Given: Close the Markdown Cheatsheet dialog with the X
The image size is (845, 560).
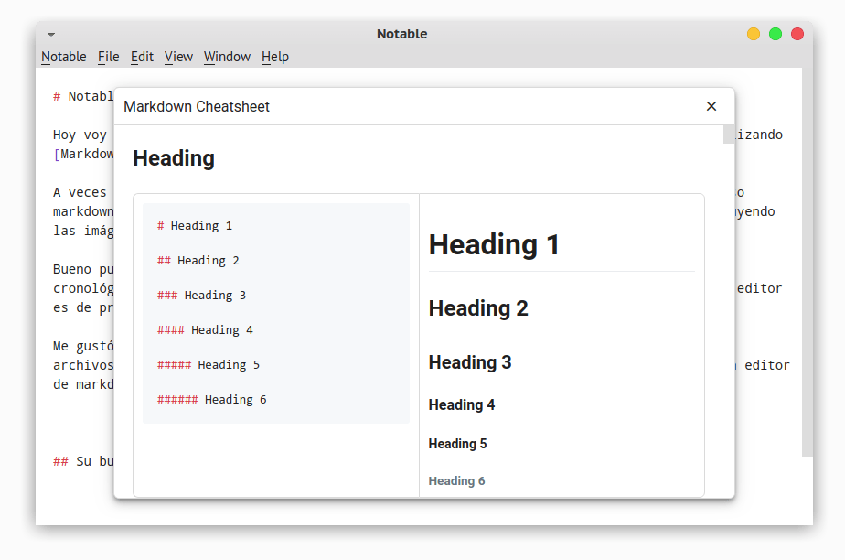Looking at the screenshot, I should coord(711,106).
